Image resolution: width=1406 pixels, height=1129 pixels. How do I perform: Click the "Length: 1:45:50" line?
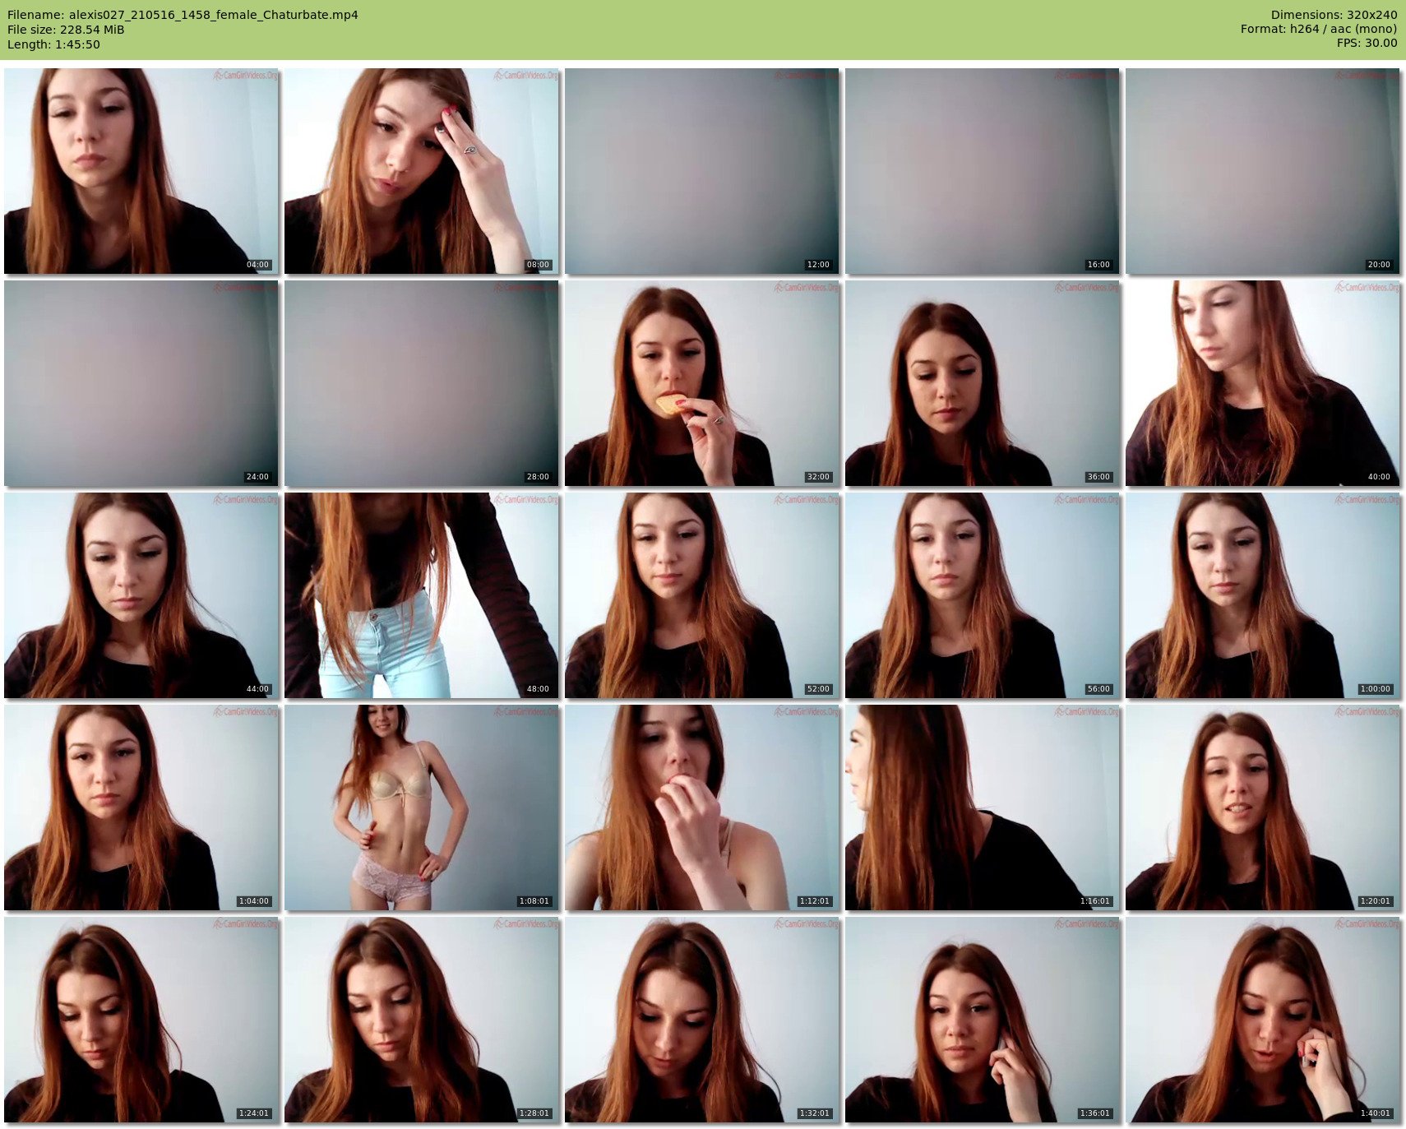coord(53,44)
